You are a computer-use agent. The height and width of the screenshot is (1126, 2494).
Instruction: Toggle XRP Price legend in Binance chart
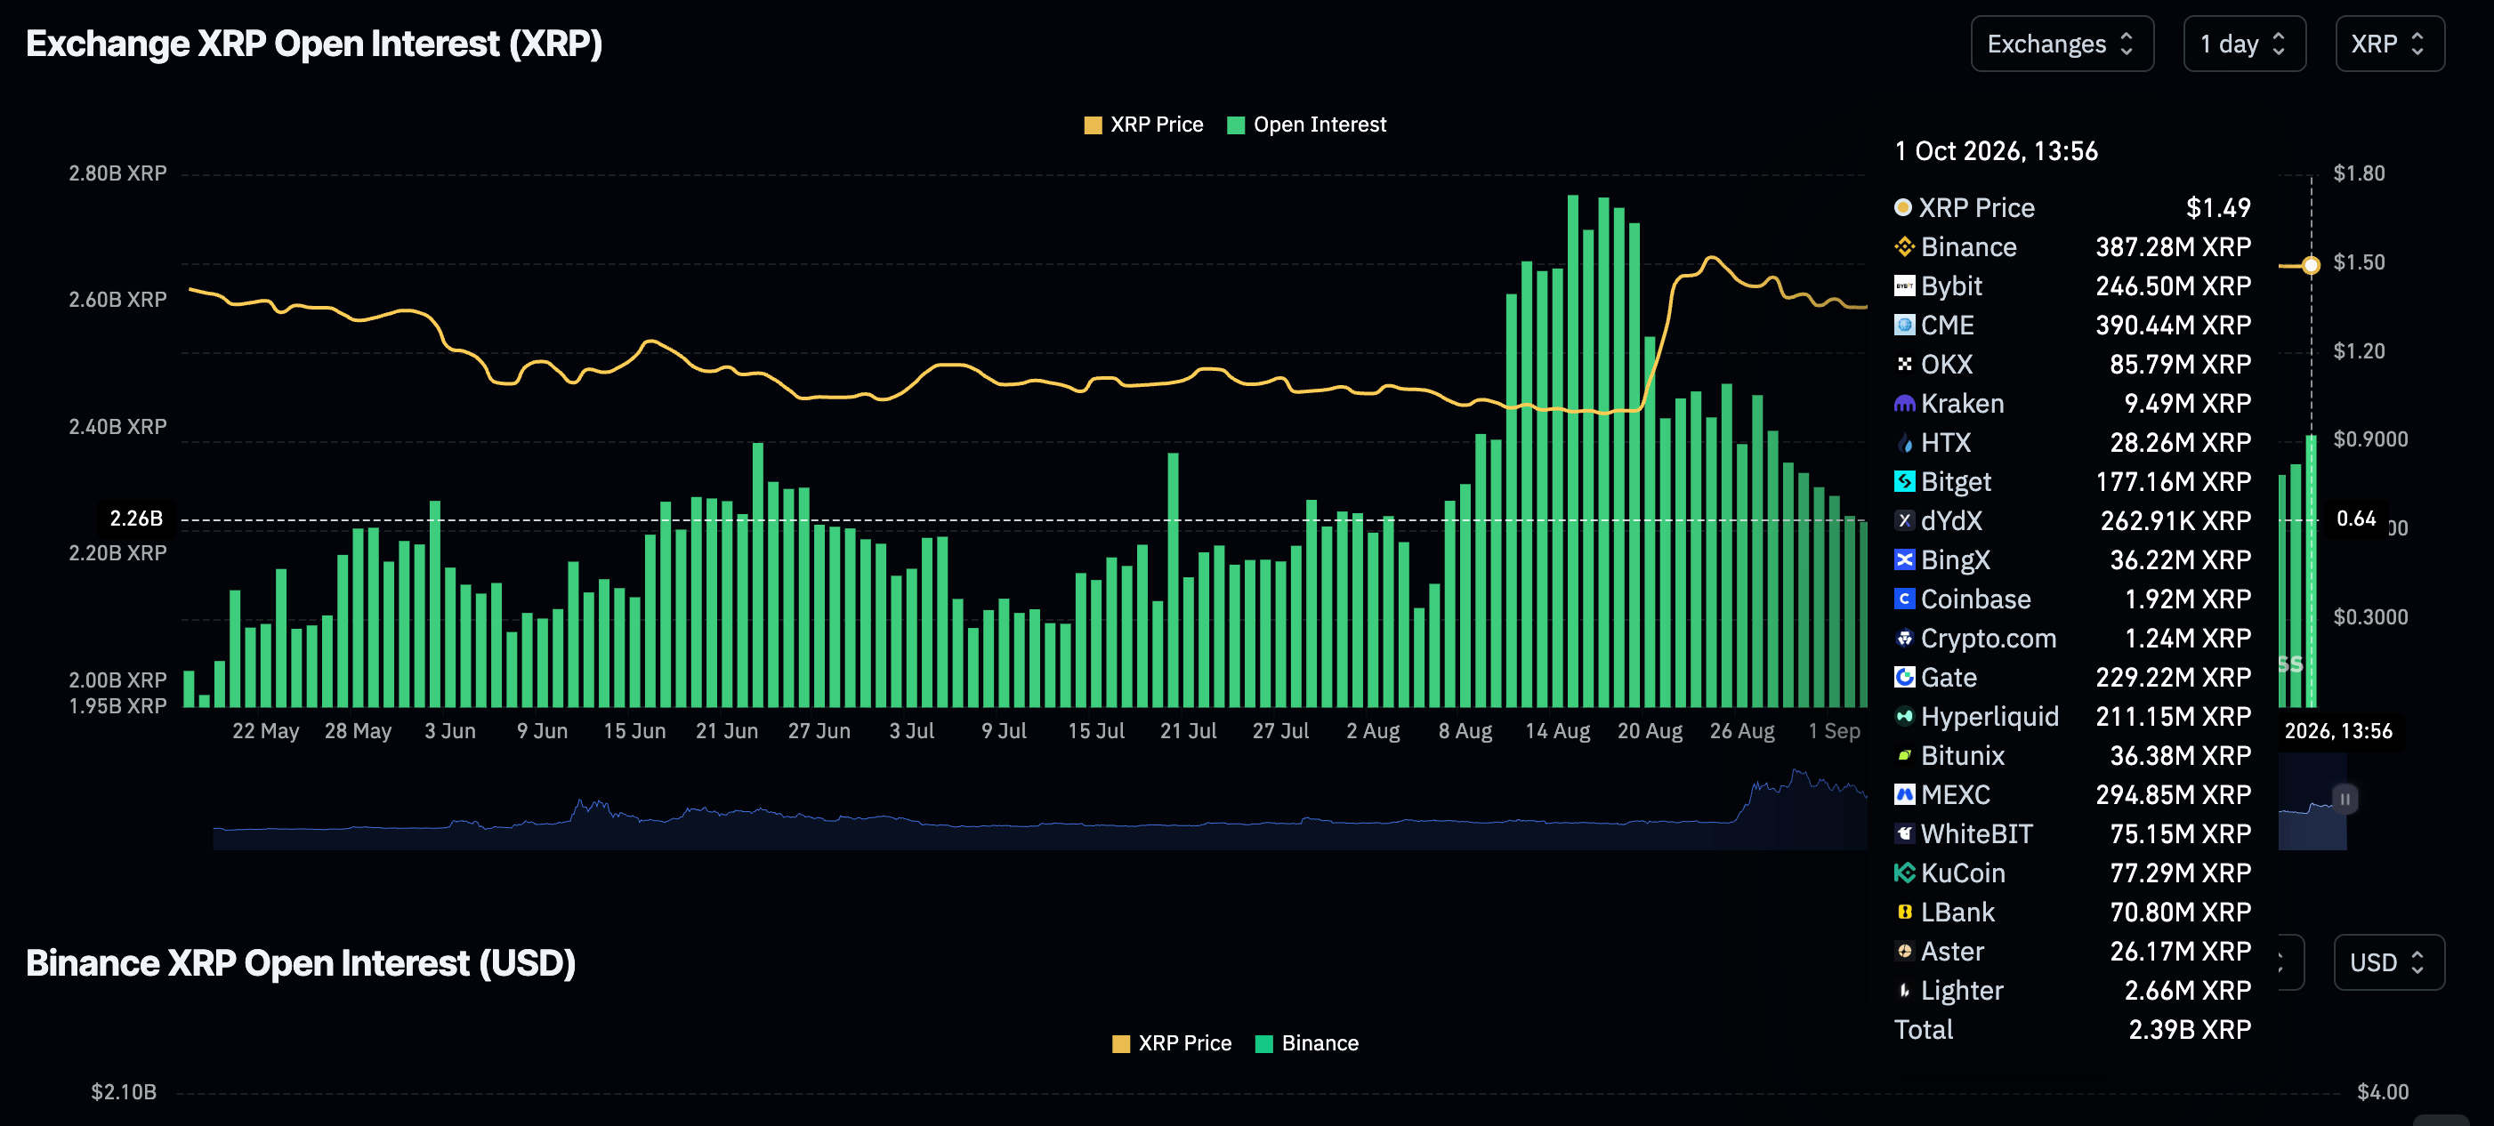1172,1043
